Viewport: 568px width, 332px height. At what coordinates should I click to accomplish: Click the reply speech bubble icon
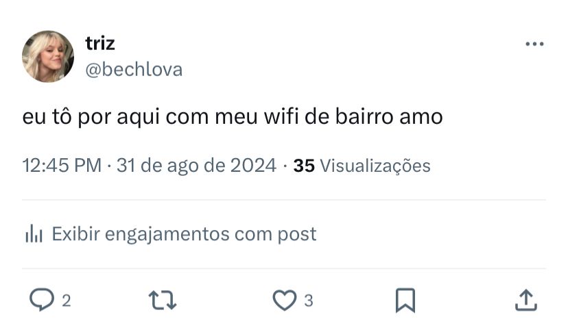pos(42,299)
